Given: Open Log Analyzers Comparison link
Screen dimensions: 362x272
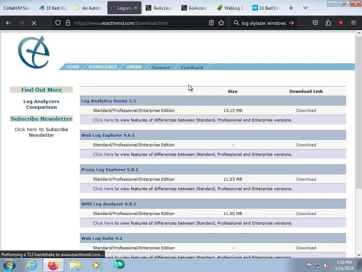Looking at the screenshot, I should click(x=41, y=104).
